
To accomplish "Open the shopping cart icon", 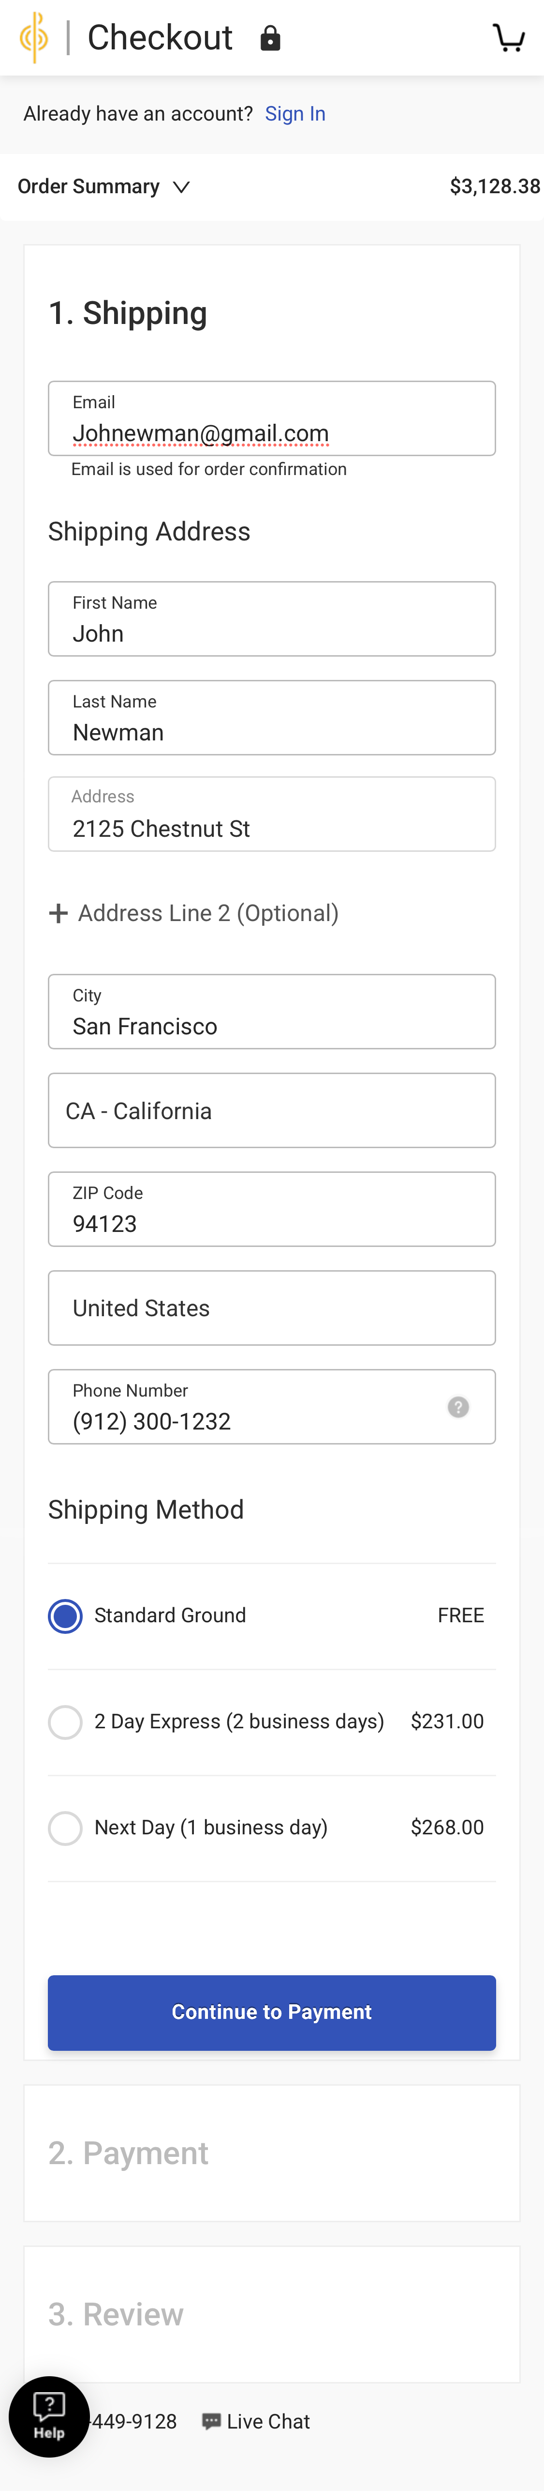I will [508, 38].
